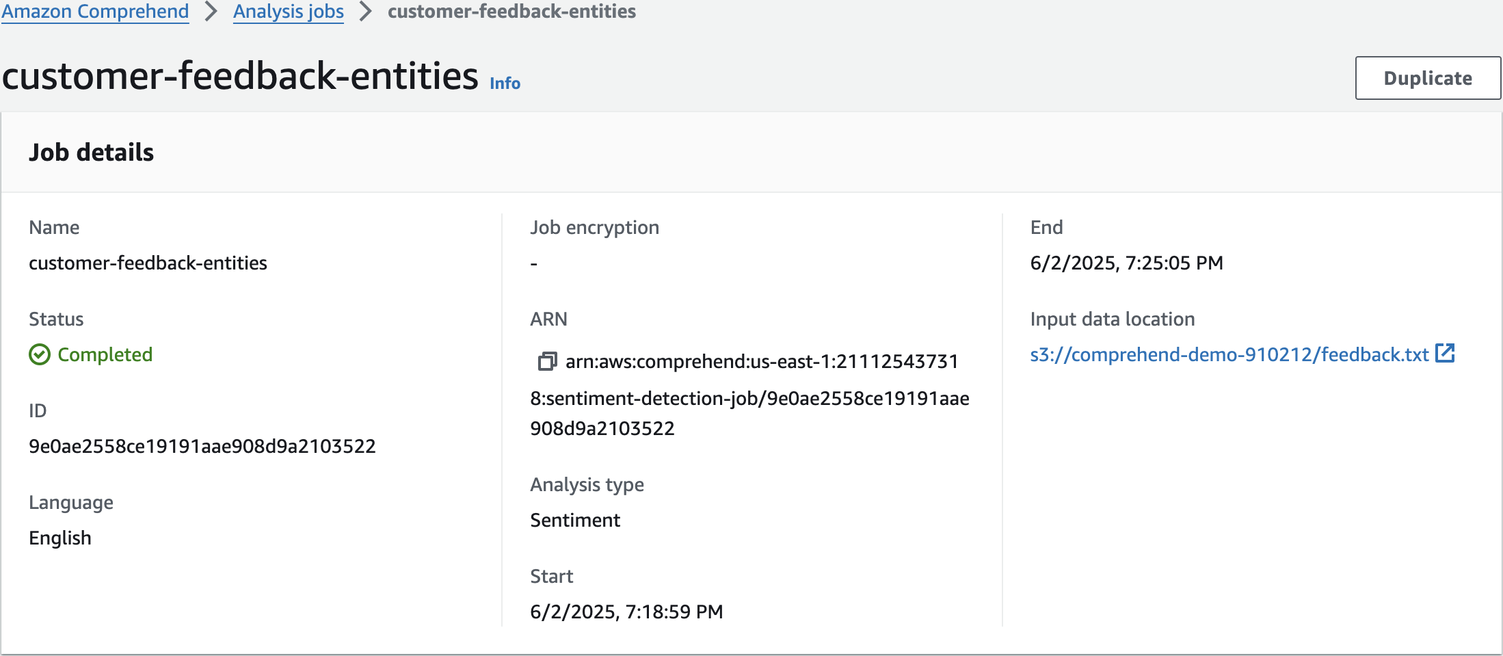This screenshot has width=1503, height=656.
Task: Click the Input data location label
Action: coord(1113,319)
